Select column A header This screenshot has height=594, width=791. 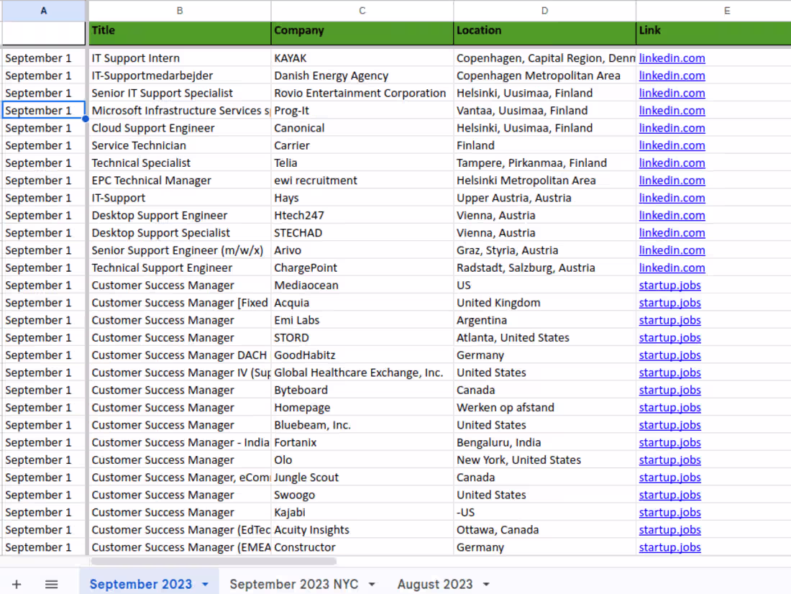tap(44, 11)
